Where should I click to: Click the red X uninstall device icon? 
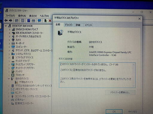point(50,21)
